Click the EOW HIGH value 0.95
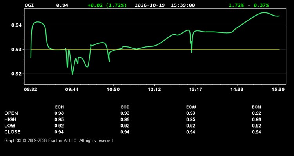 [191, 119]
